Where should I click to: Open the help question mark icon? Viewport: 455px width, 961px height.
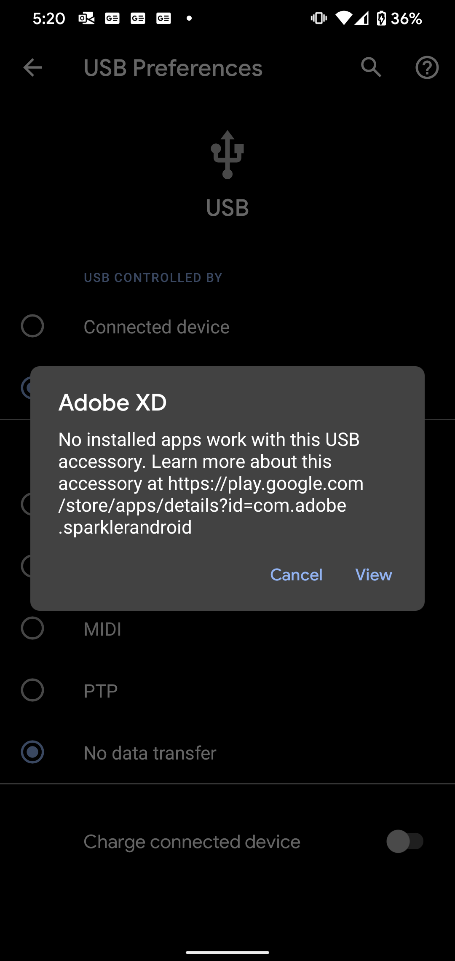(427, 67)
